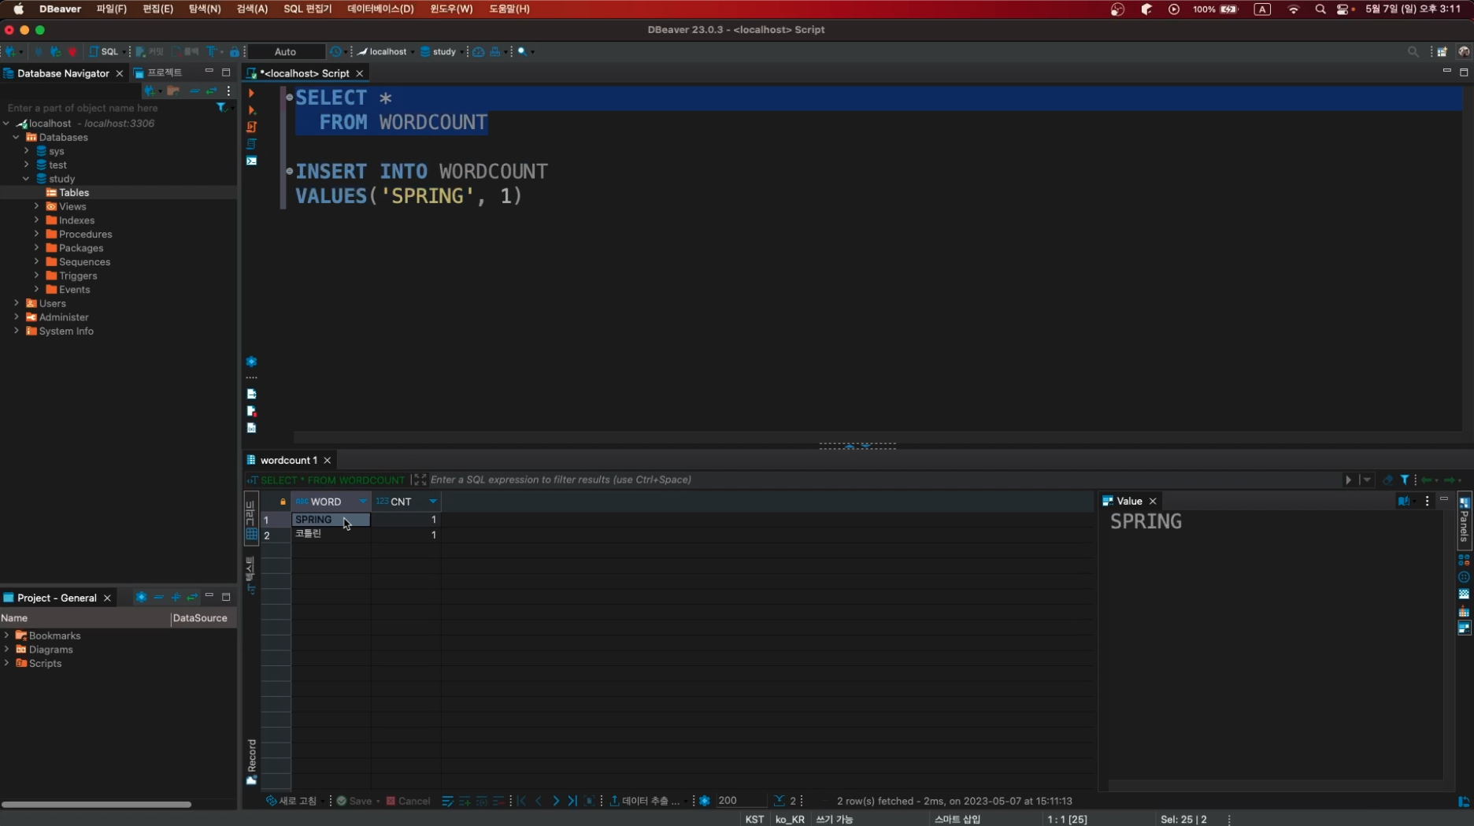Select the localhost Script editor tab
This screenshot has width=1474, height=826.
tap(304, 73)
